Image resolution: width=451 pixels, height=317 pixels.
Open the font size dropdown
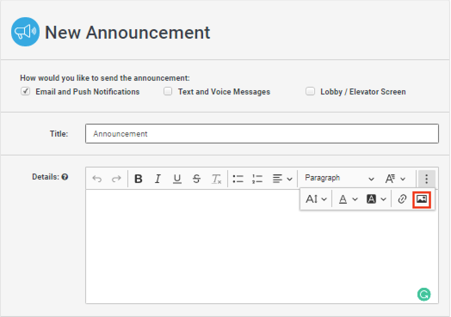[316, 199]
